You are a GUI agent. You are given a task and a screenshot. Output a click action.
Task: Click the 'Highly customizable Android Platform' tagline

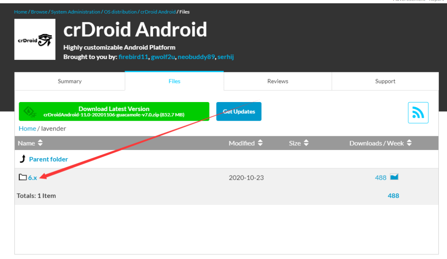[120, 47]
